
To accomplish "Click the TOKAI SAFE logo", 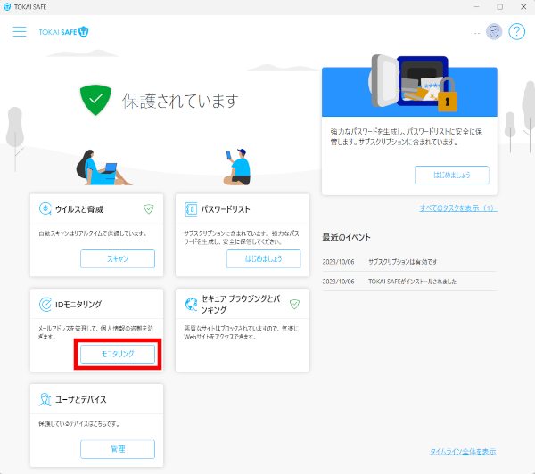I will pos(63,32).
